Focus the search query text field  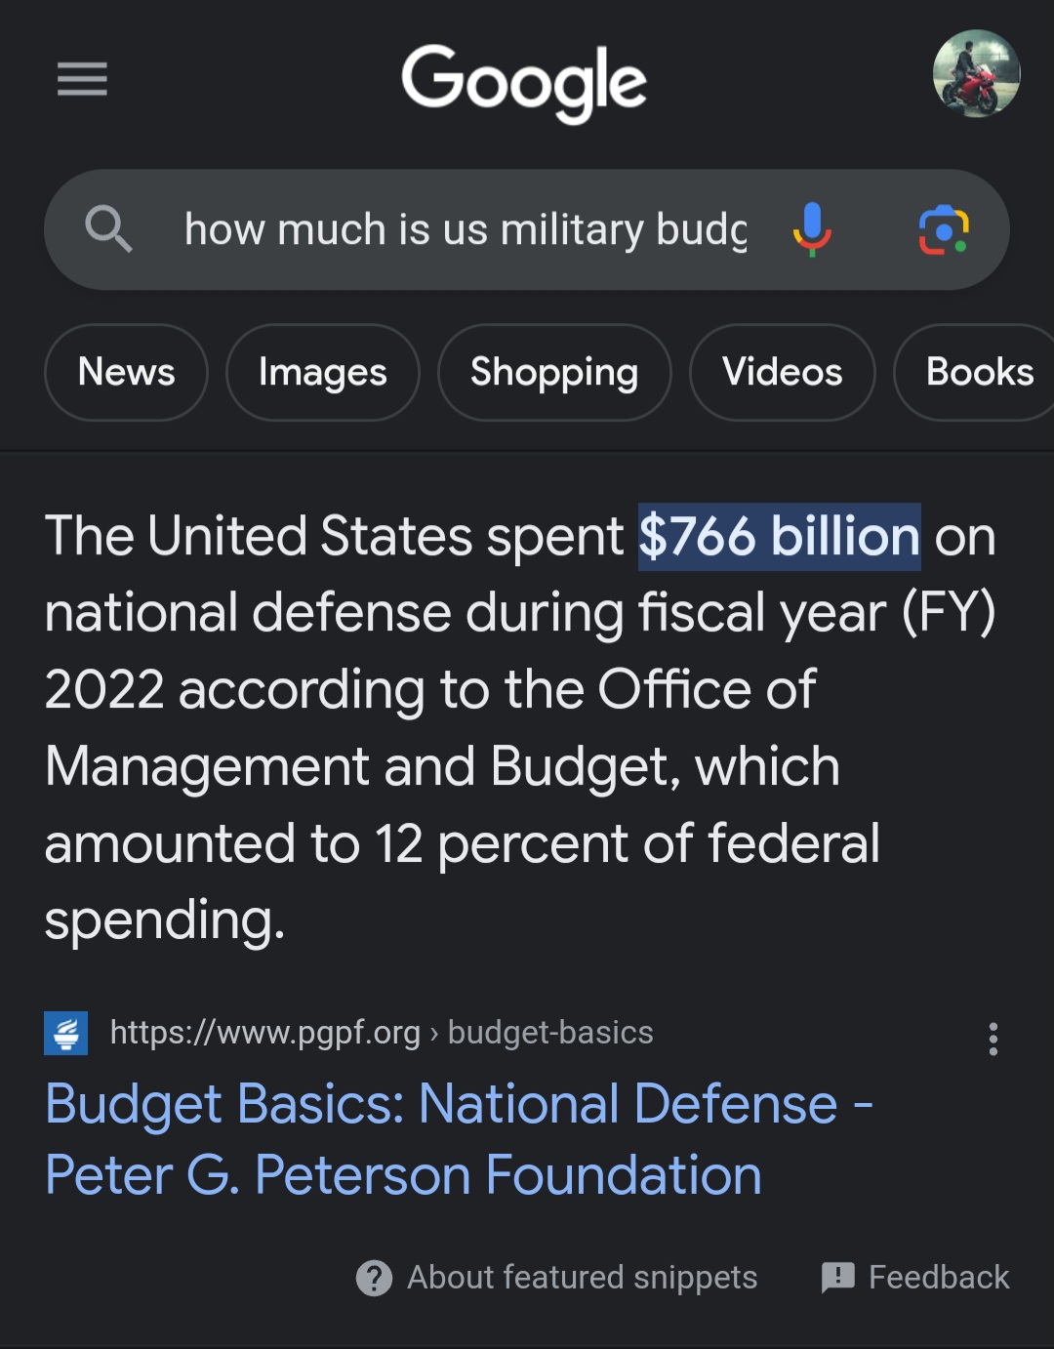(465, 229)
